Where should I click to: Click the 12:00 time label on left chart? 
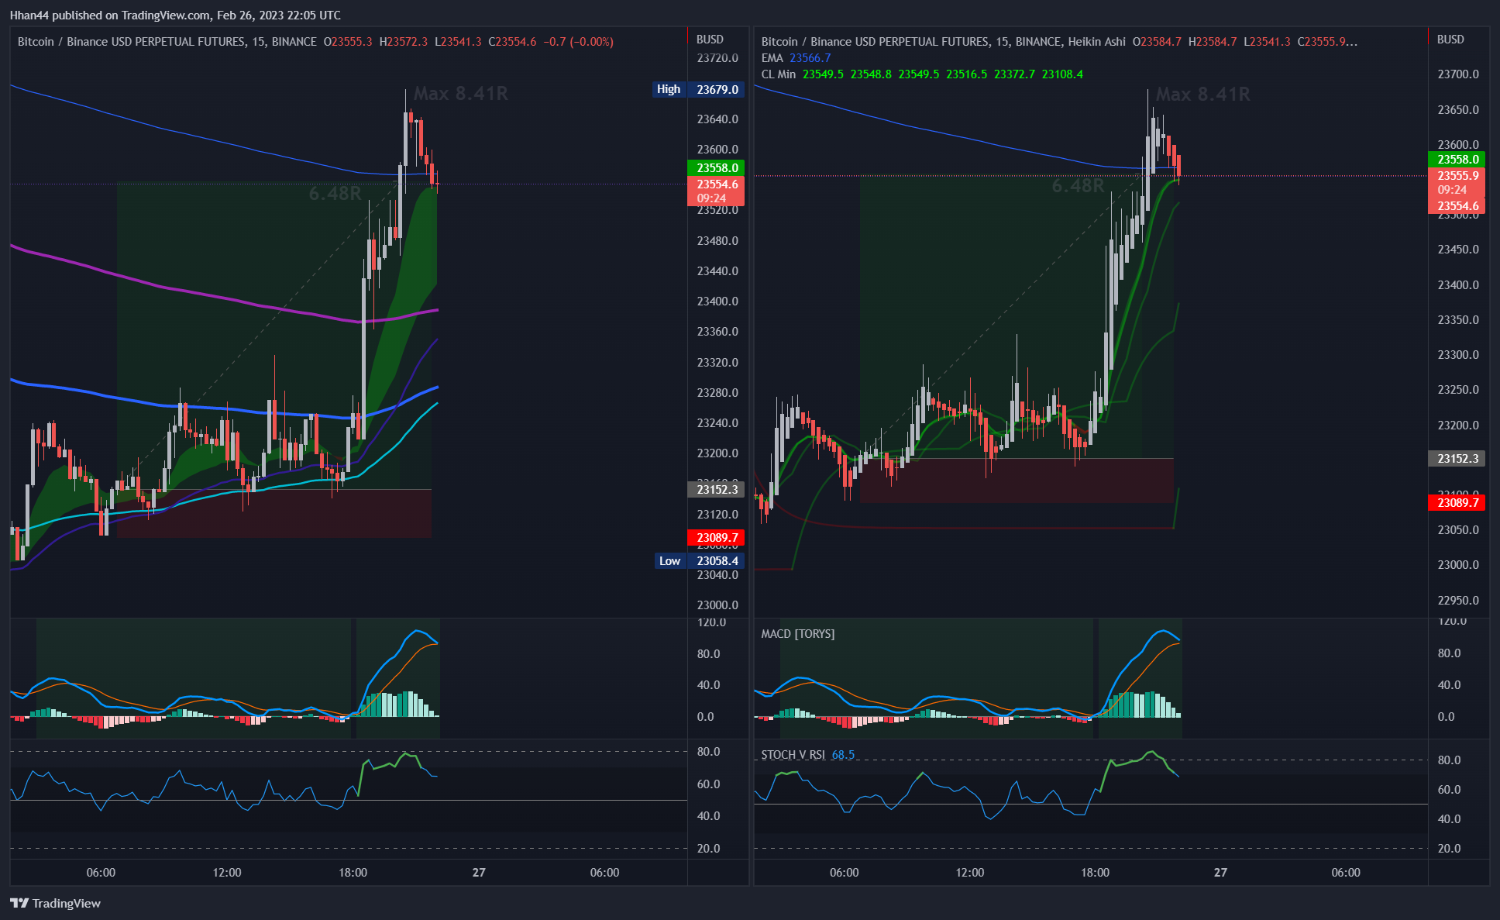pyautogui.click(x=227, y=873)
